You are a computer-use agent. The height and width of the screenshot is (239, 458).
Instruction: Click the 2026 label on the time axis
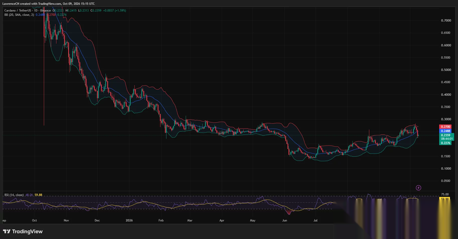pos(129,220)
